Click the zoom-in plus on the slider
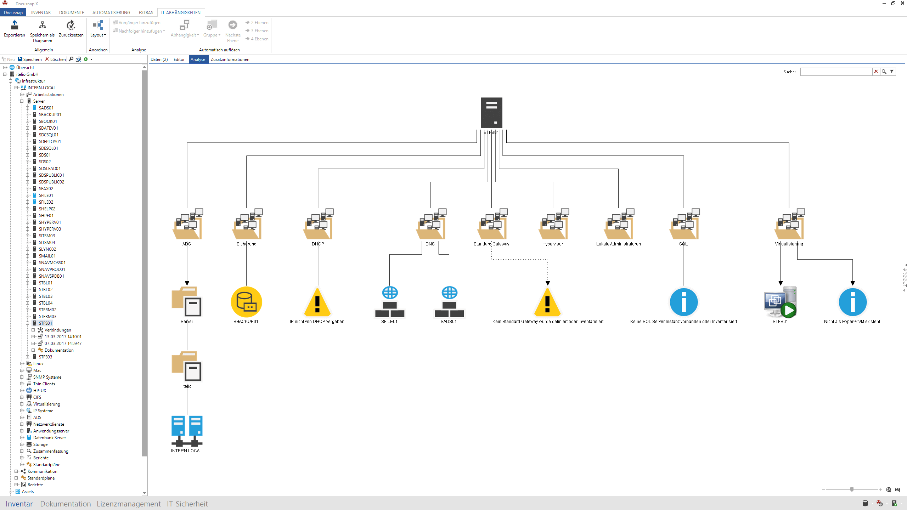907x510 pixels. [880, 490]
